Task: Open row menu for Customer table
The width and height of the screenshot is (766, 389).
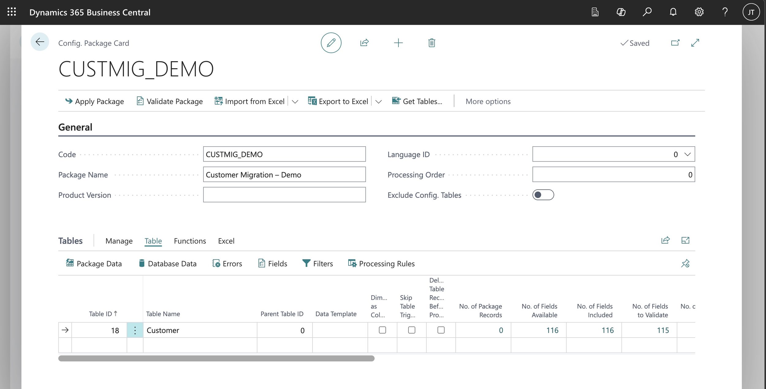Action: (135, 330)
